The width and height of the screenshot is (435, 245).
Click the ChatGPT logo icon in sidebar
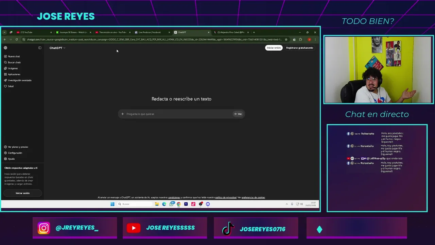(x=5, y=48)
